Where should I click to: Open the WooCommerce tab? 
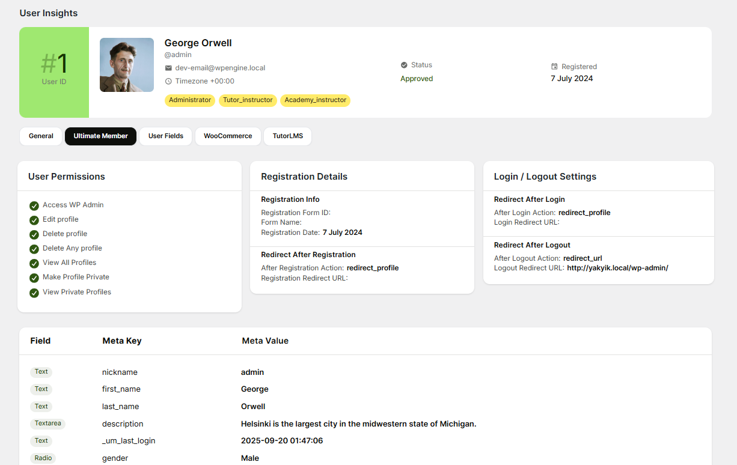[228, 136]
